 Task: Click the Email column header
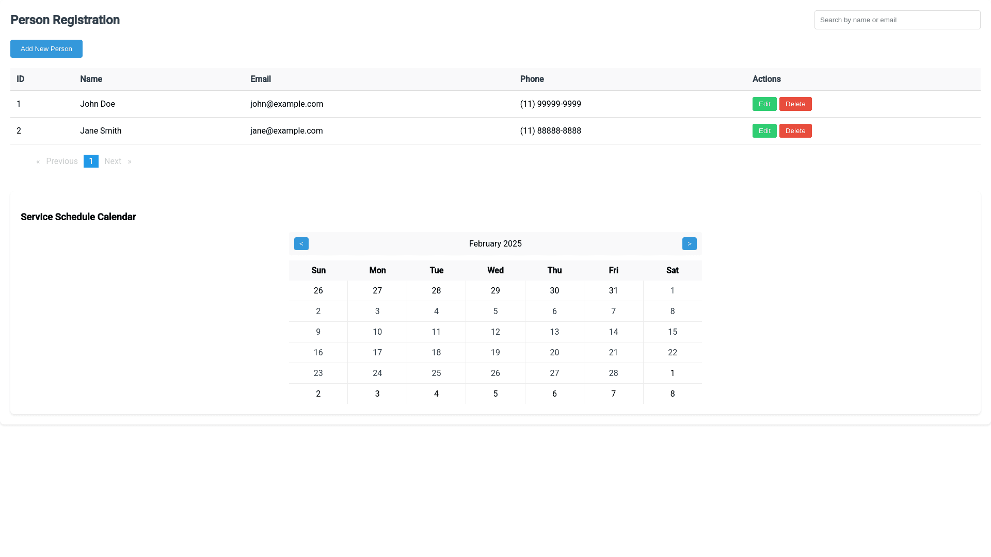pyautogui.click(x=261, y=79)
